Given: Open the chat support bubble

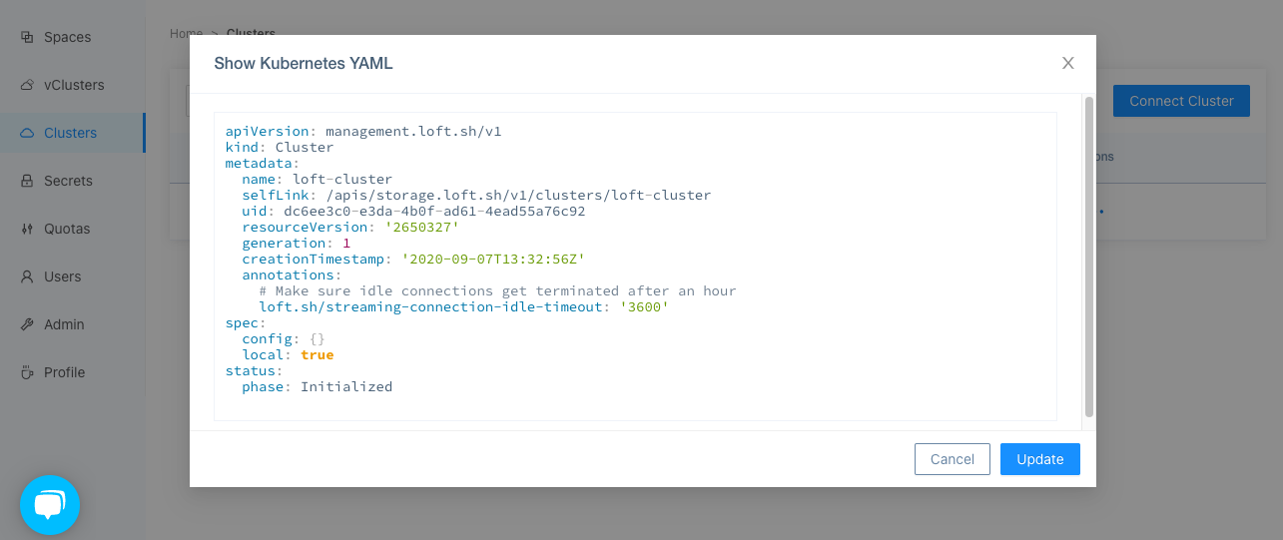Looking at the screenshot, I should [50, 505].
